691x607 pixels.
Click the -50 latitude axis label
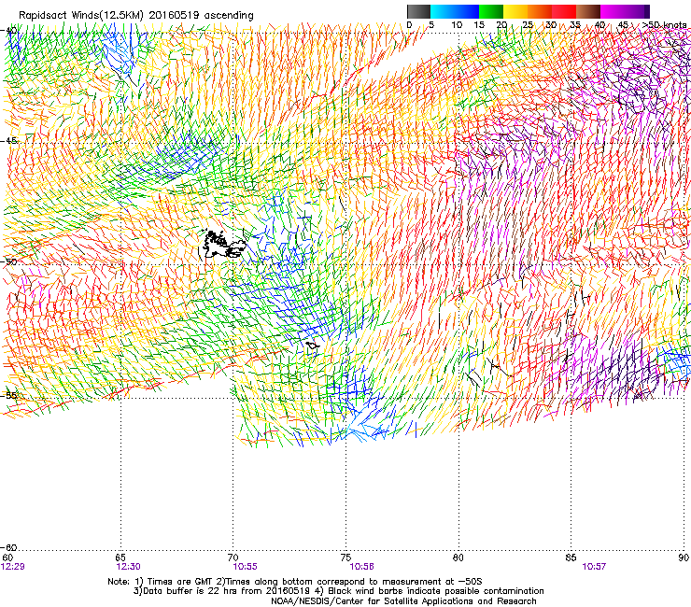pos(8,261)
